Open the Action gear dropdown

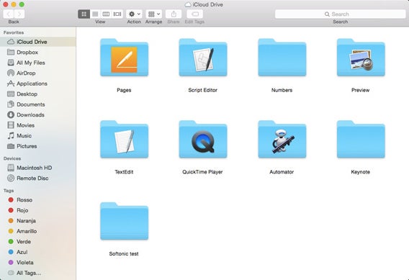click(x=134, y=14)
